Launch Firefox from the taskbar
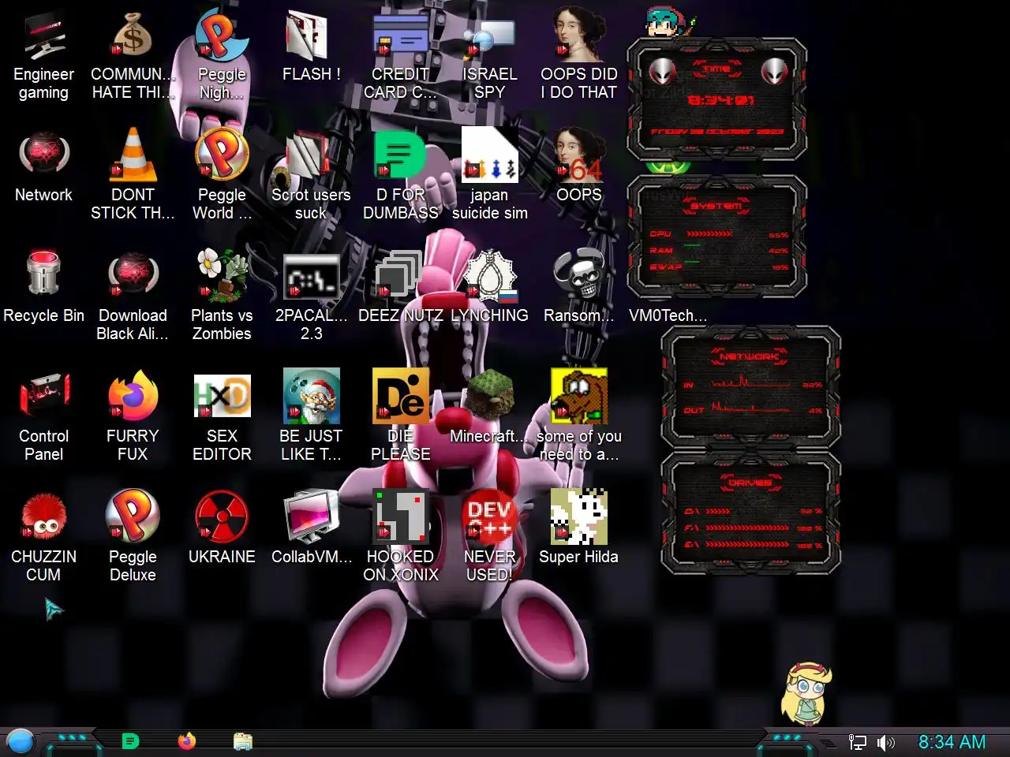This screenshot has width=1010, height=757. 187,741
